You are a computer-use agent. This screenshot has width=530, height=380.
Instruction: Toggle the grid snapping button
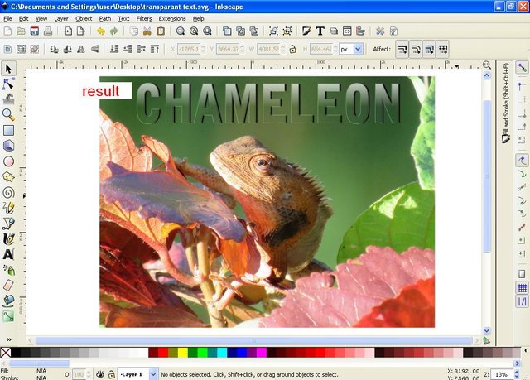tap(523, 288)
